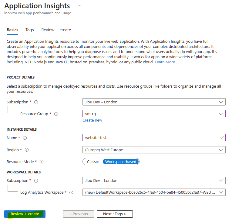Show info tooltip for Resource Mode
This screenshot has width=232, height=221.
pyautogui.click(x=42, y=162)
